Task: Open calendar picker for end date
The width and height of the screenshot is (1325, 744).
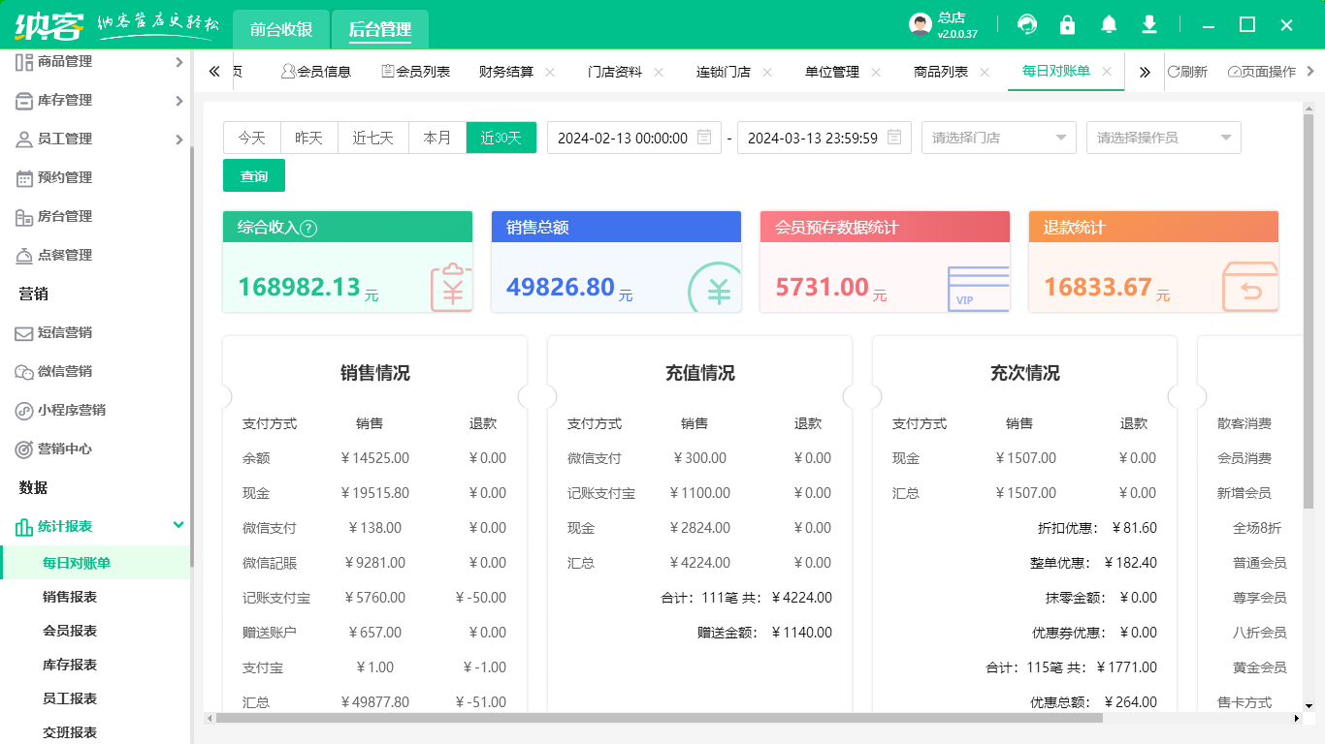Action: tap(894, 138)
